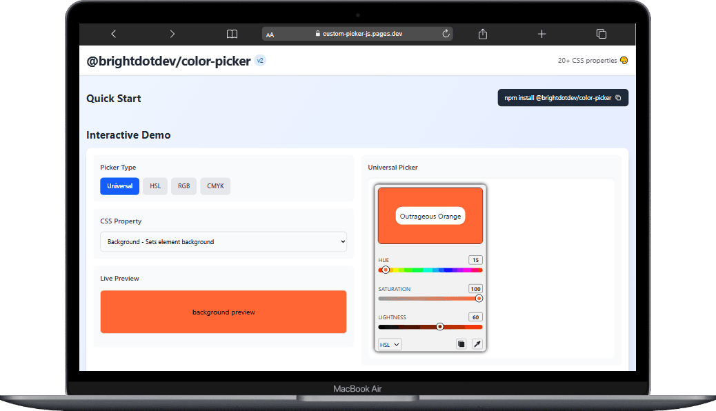716x411 pixels.
Task: Open the CSS Property dropdown
Action: pyautogui.click(x=223, y=241)
